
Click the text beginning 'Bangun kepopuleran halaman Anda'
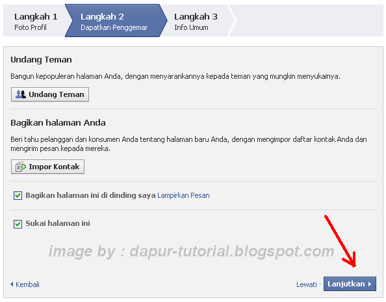click(x=175, y=76)
